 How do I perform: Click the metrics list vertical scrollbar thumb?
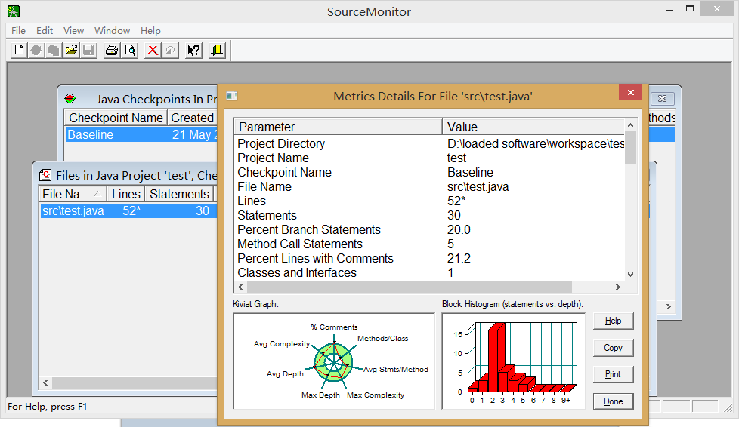631,148
